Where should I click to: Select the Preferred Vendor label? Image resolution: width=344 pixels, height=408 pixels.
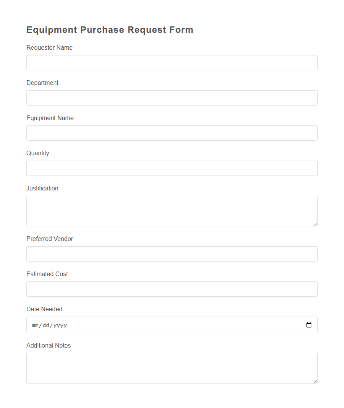click(50, 239)
